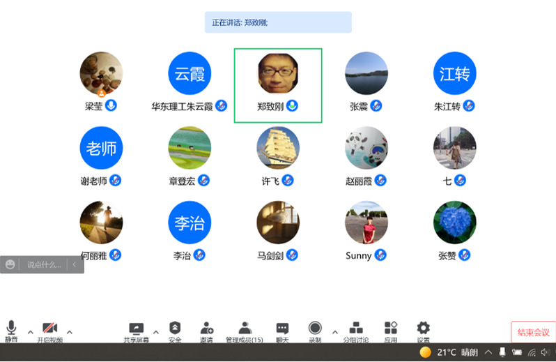Viewport: 556px width, 362px height.
Task: Toggle Start Video (开启视频) camera button
Action: pos(49,328)
